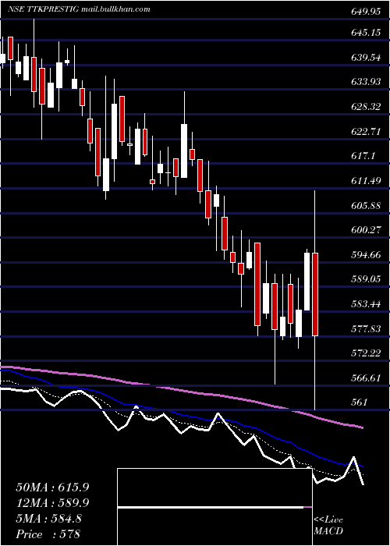Click the NSE TTKPRESTIG chart title
The width and height of the screenshot is (390, 546).
43,9
